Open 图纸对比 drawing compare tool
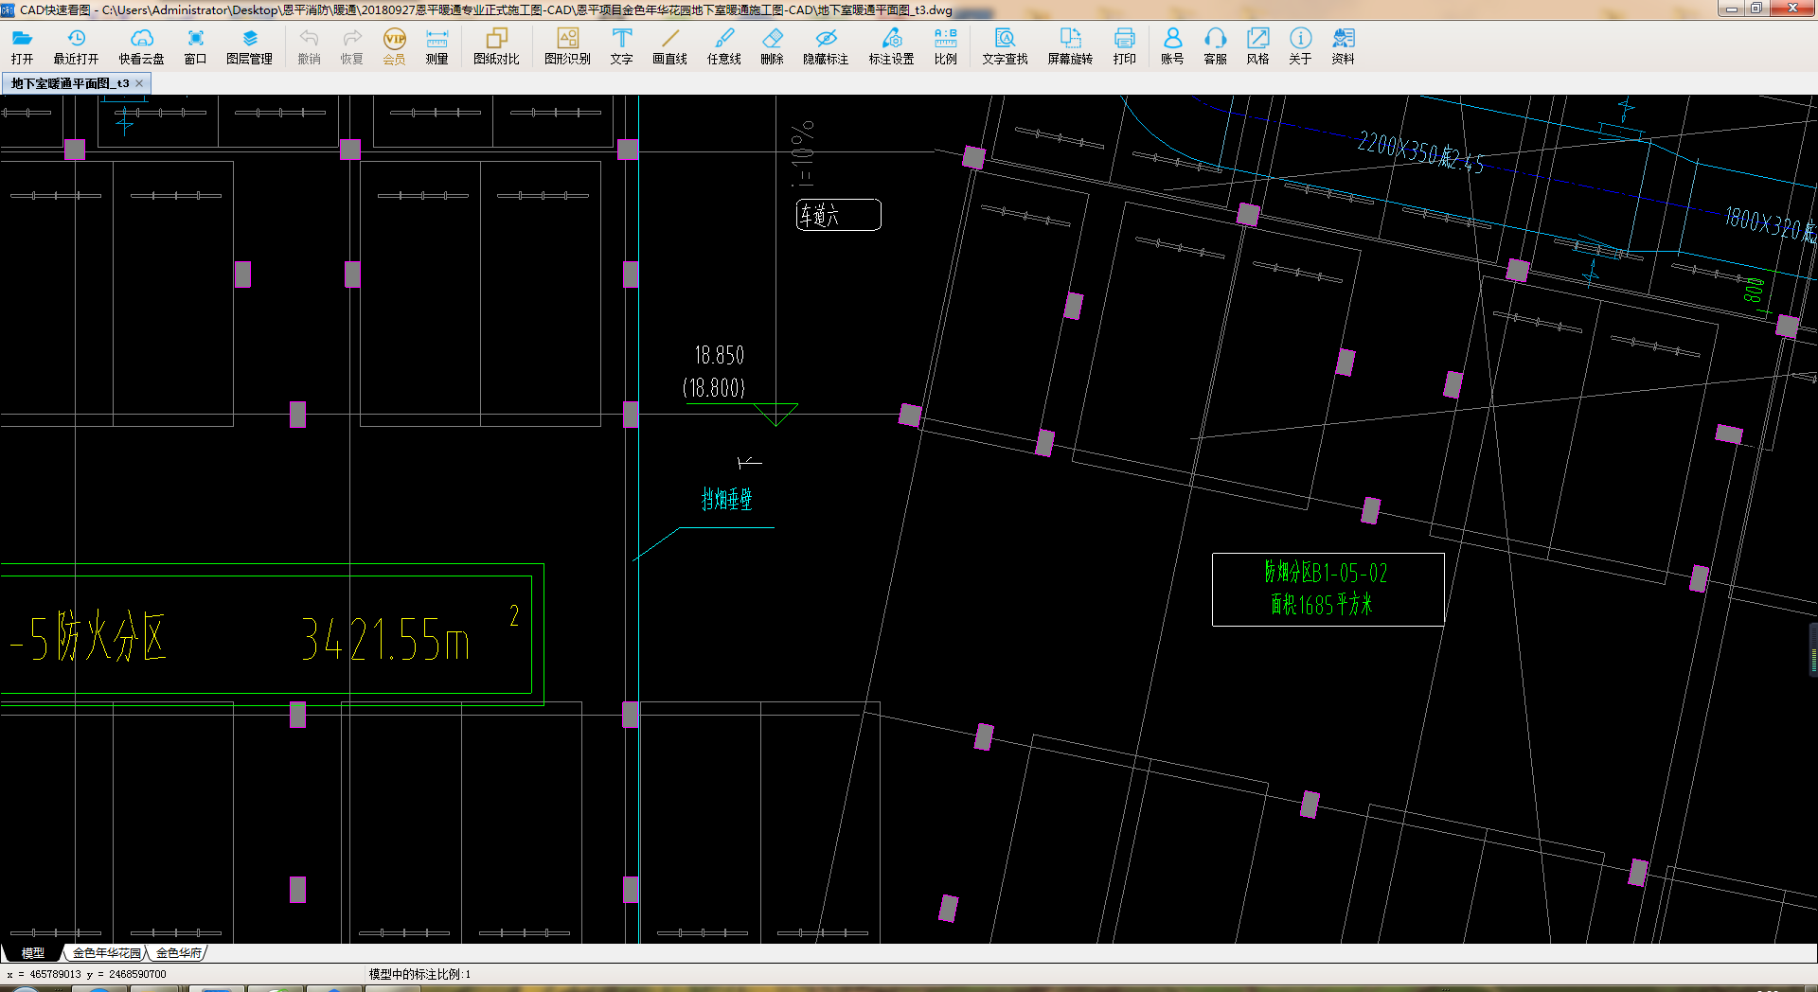The height and width of the screenshot is (992, 1818). coord(496,46)
